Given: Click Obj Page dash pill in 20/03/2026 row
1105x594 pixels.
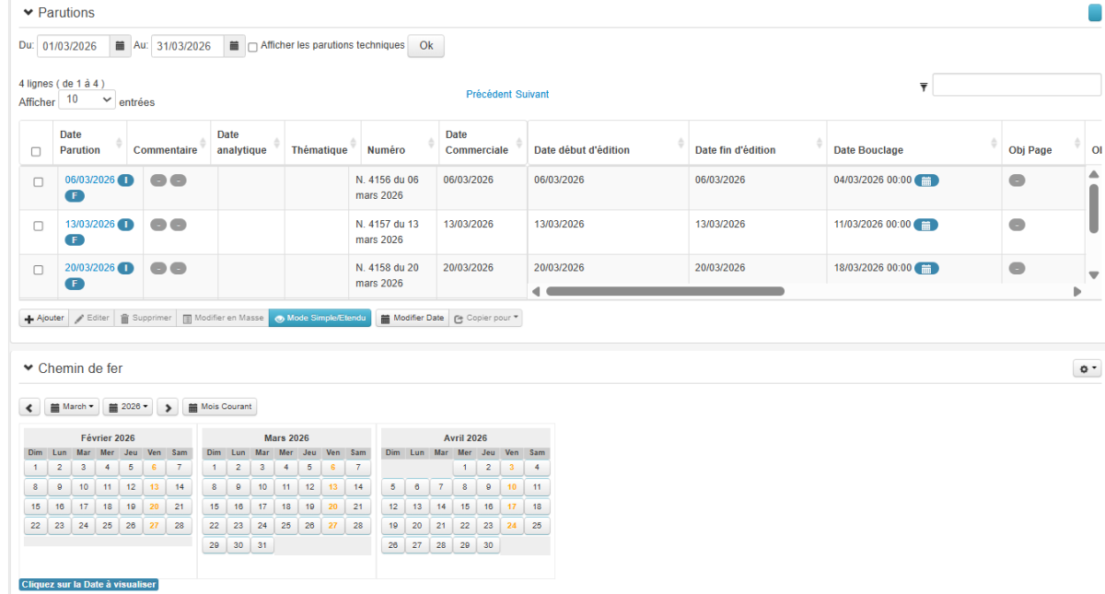Looking at the screenshot, I should coord(1017,268).
